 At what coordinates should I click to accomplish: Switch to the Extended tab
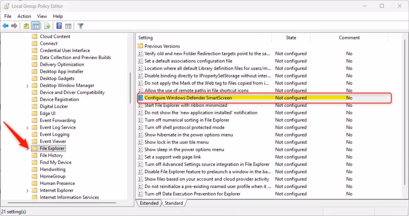[x=149, y=203]
